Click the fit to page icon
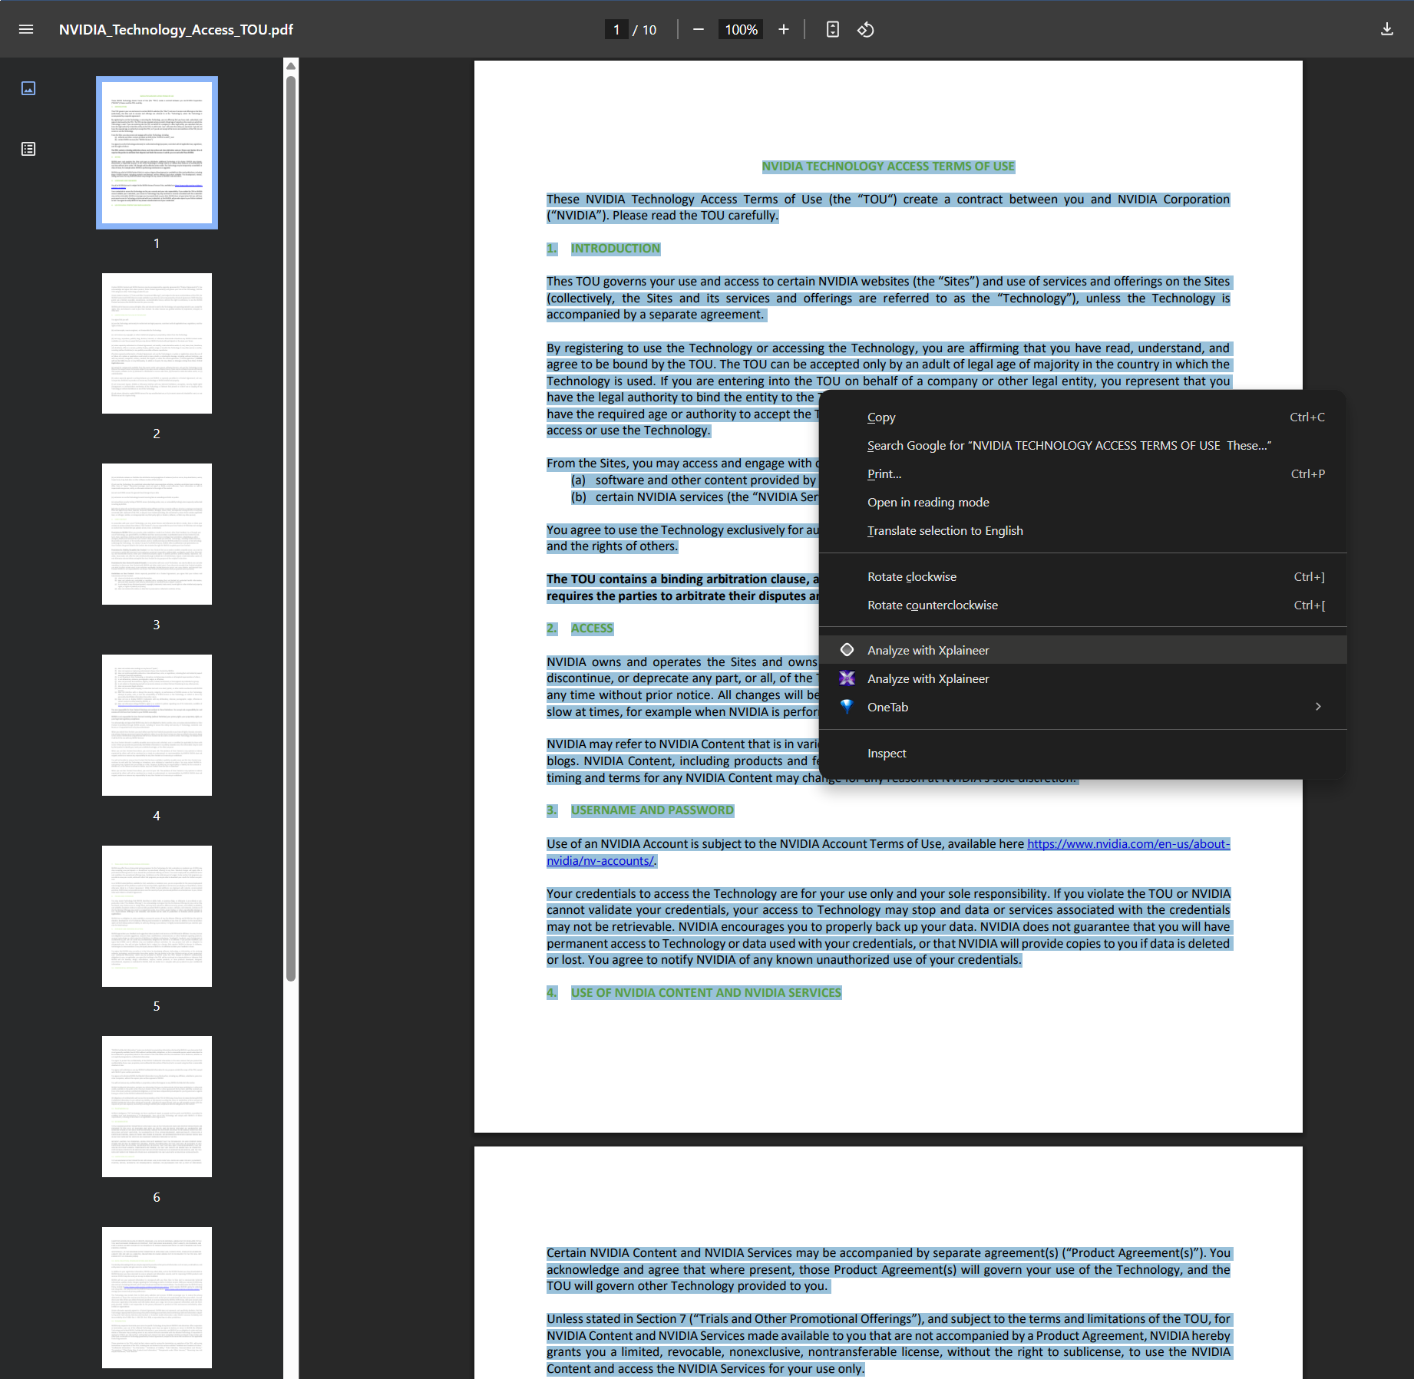This screenshot has height=1379, width=1414. click(x=832, y=29)
